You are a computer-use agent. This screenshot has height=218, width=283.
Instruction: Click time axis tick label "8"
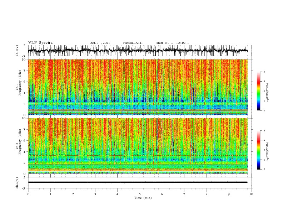click(207, 194)
